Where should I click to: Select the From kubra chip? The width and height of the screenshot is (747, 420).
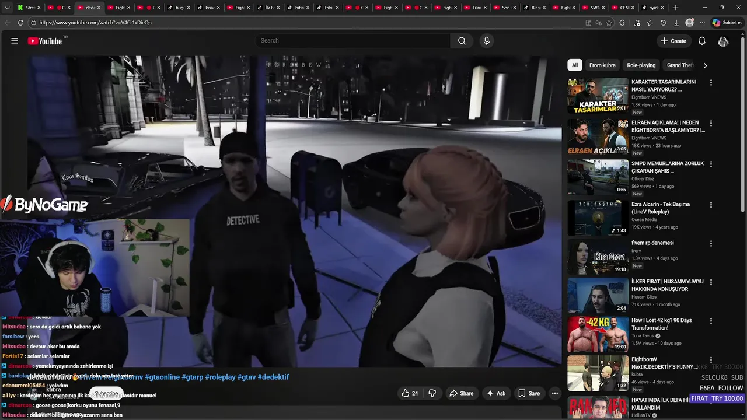pyautogui.click(x=602, y=65)
